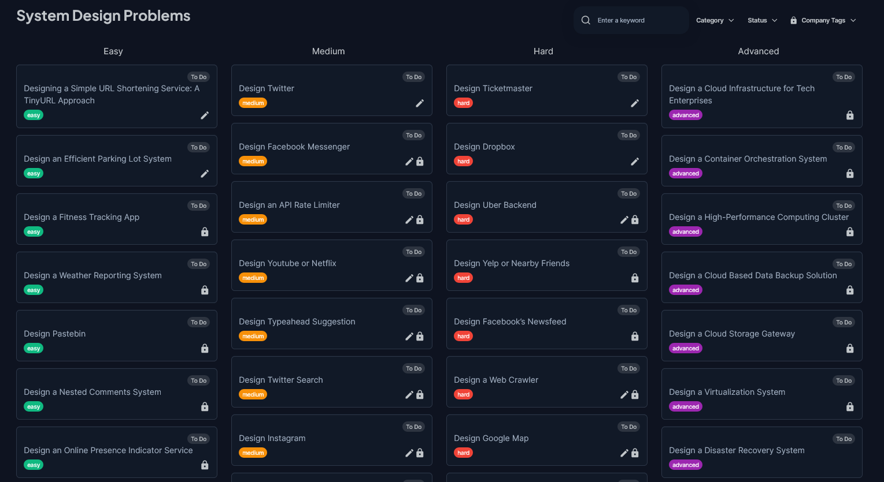Click the search magnifier icon
Screen dimensions: 884x482
[x=586, y=20]
